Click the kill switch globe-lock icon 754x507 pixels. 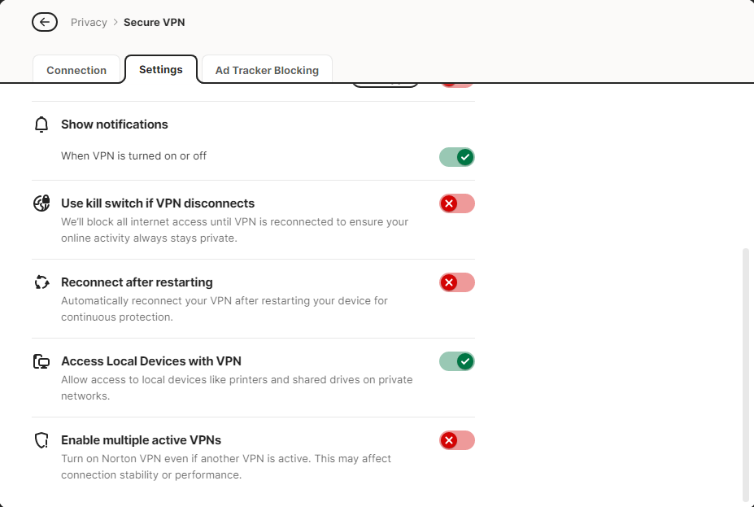pyautogui.click(x=41, y=203)
